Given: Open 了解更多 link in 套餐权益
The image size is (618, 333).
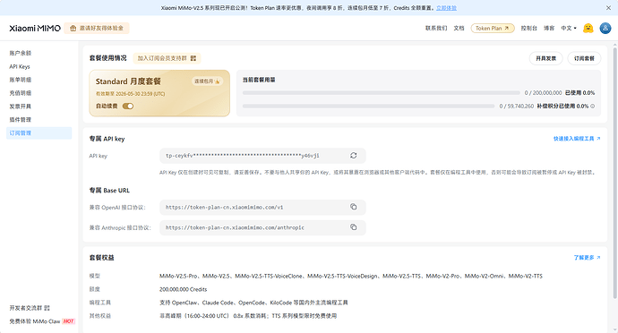Looking at the screenshot, I should click(587, 258).
